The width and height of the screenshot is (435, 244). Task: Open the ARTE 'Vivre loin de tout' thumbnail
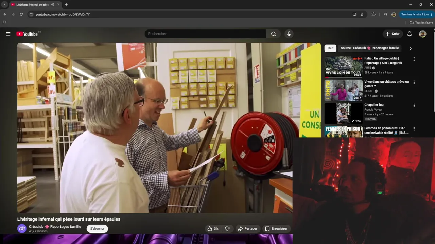coord(343,67)
